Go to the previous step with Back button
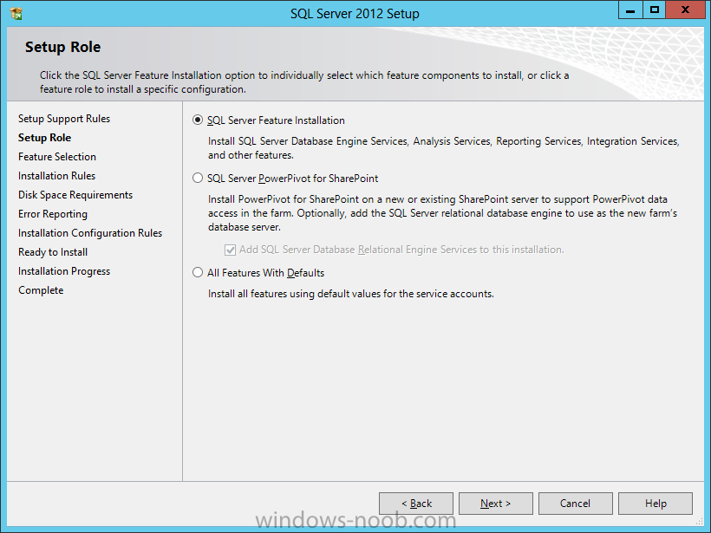 [416, 503]
